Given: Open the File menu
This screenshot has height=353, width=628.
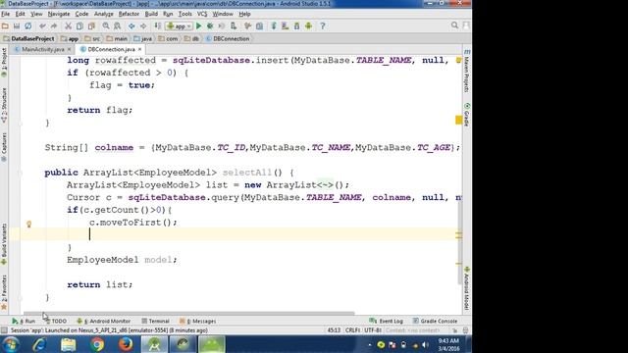Looking at the screenshot, I should click(6, 14).
